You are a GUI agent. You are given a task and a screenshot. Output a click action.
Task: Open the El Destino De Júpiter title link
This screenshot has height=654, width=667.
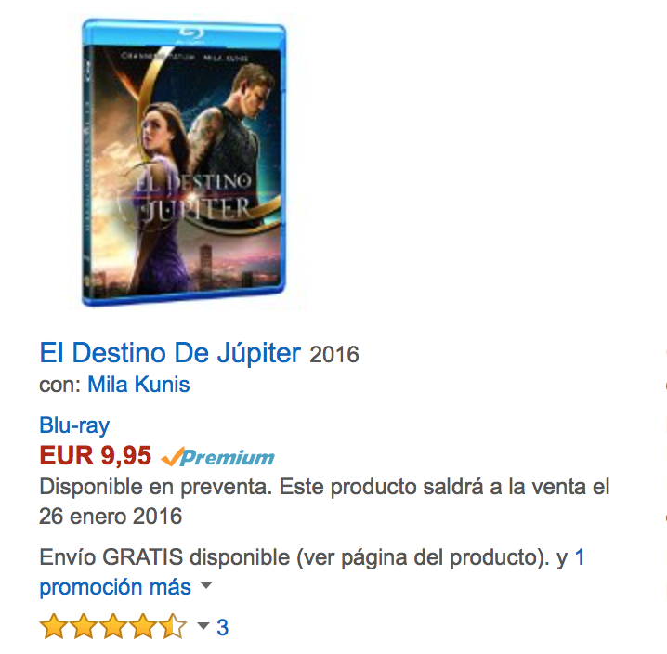pos(170,353)
